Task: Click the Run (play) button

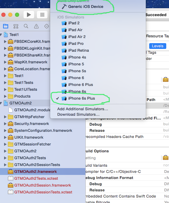Action: click(29, 15)
